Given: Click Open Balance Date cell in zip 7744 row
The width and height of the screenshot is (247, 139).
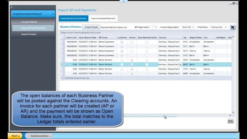Looking at the screenshot, I should coord(88,69).
